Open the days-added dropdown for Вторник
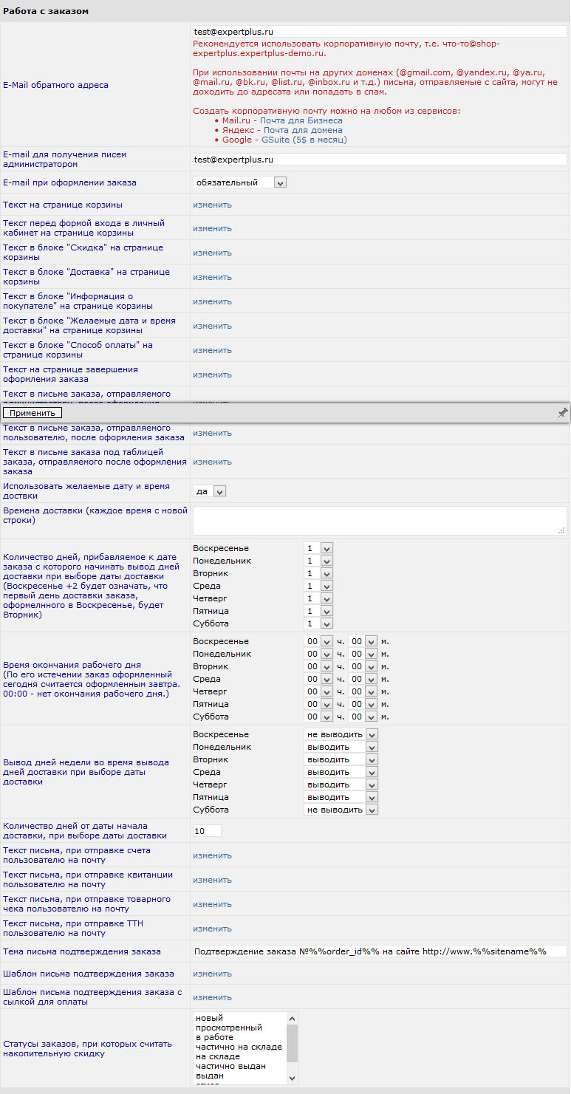 [x=319, y=573]
